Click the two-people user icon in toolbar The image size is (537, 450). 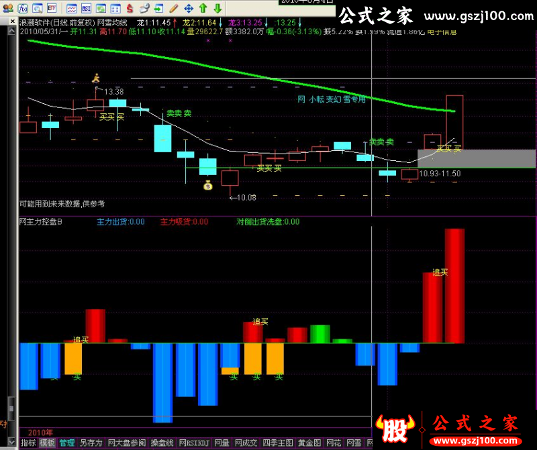[8, 8]
